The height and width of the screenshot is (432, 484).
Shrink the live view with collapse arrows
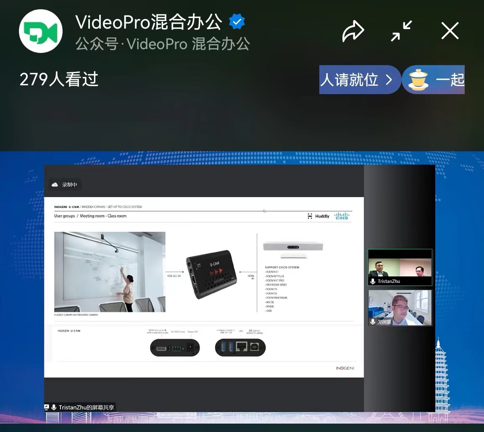click(x=401, y=31)
